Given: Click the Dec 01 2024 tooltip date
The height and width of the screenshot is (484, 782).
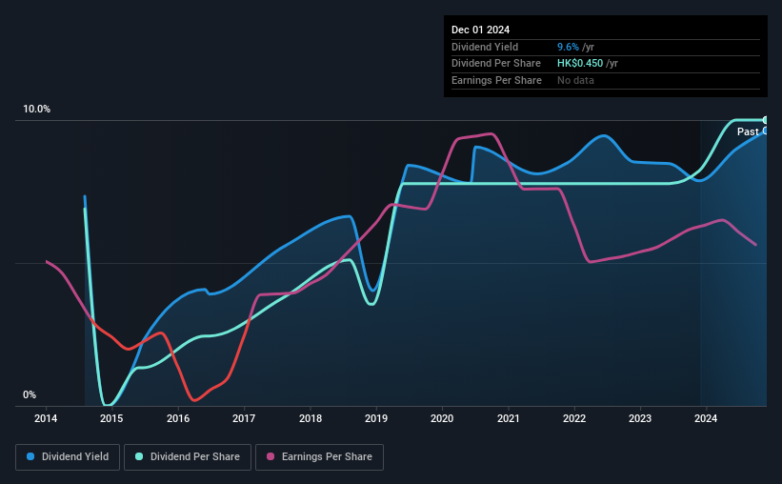Looking at the screenshot, I should (480, 30).
